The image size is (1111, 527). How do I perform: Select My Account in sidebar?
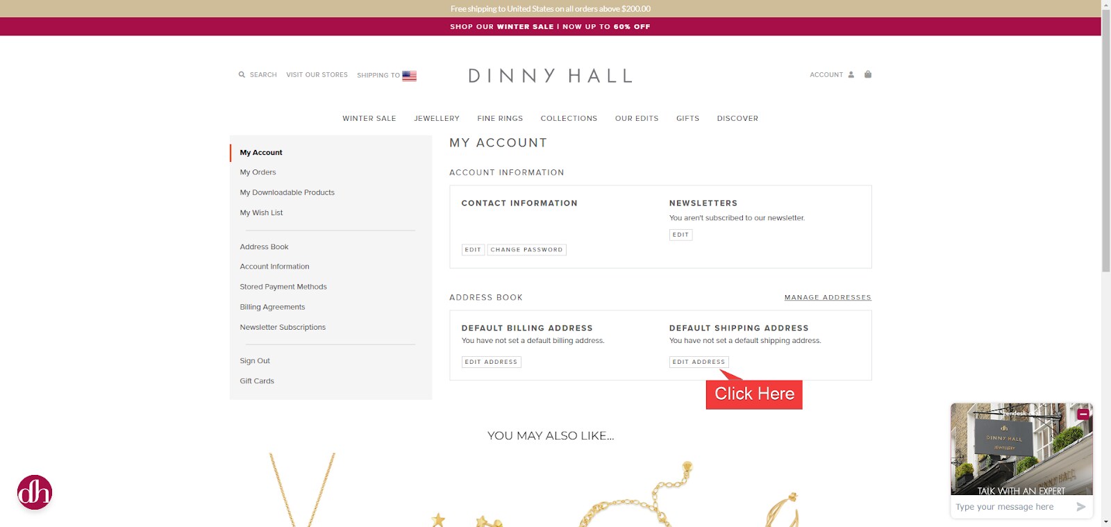tap(261, 153)
